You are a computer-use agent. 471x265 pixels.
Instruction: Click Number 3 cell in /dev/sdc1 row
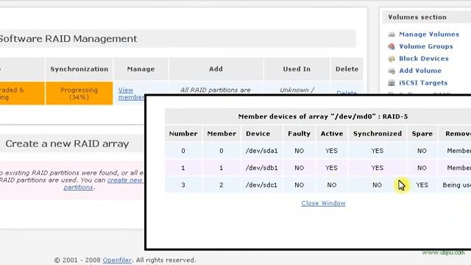click(x=183, y=185)
